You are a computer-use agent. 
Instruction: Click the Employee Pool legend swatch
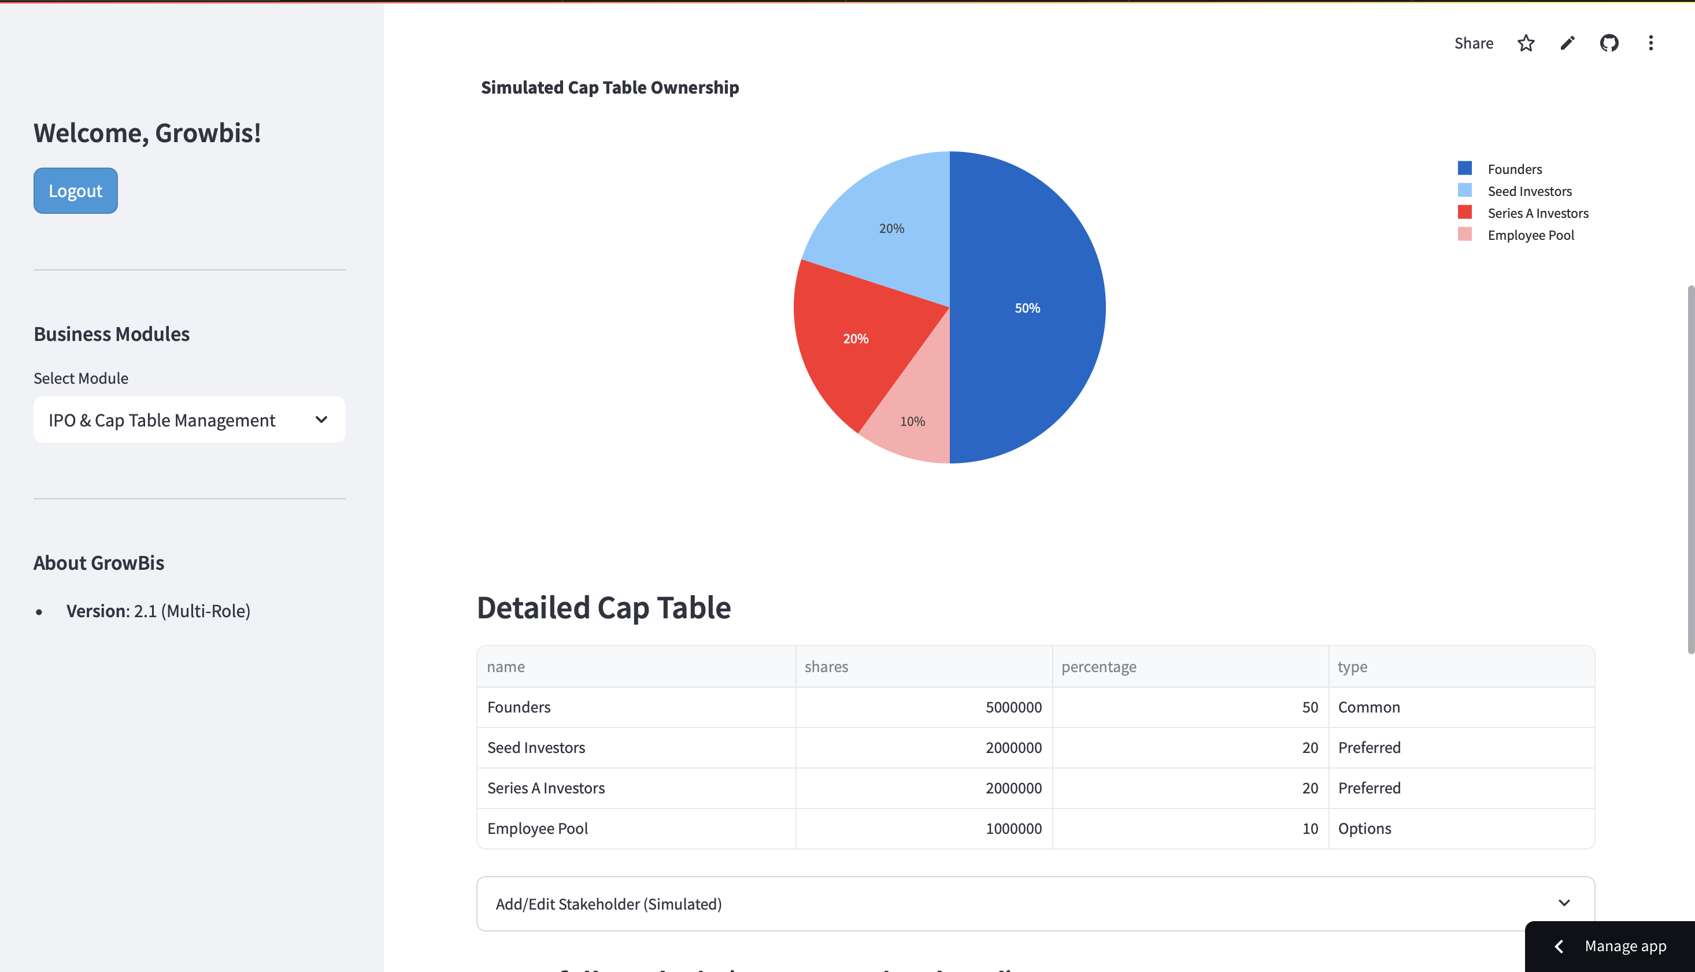pos(1464,235)
